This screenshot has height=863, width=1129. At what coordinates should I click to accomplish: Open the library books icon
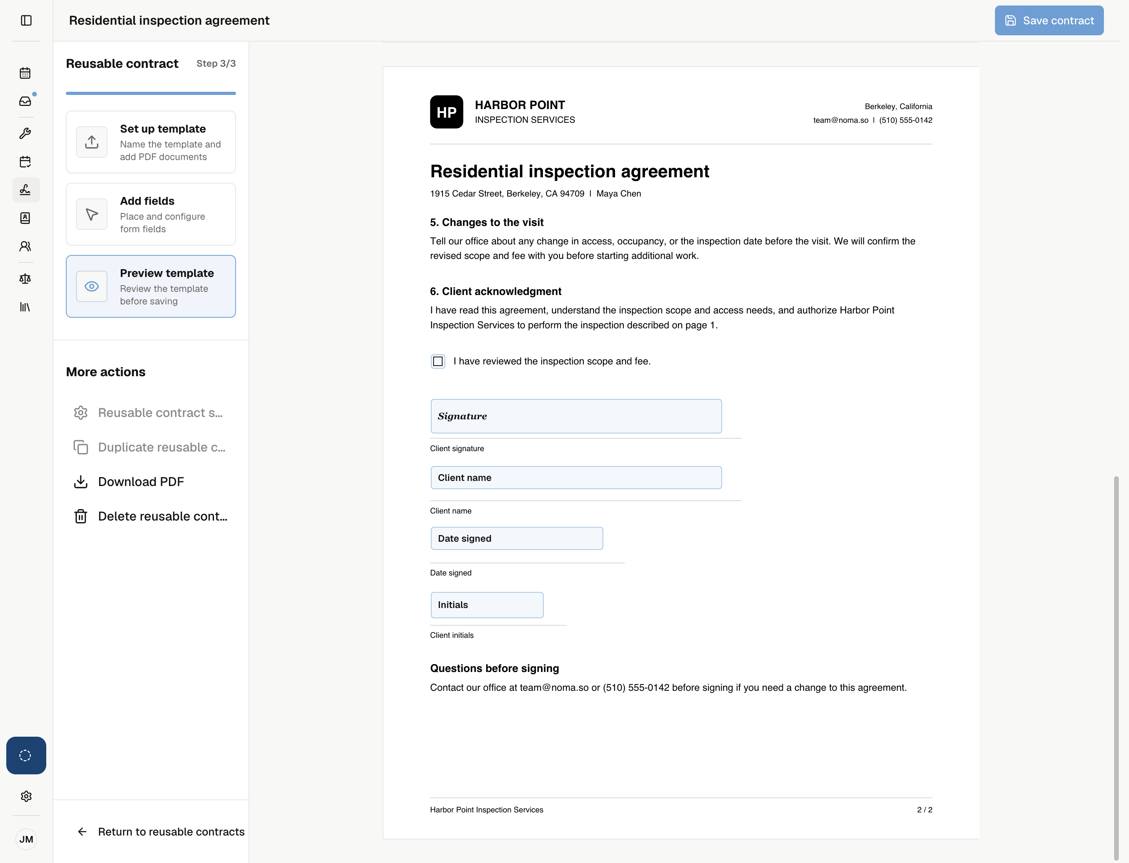[x=25, y=307]
